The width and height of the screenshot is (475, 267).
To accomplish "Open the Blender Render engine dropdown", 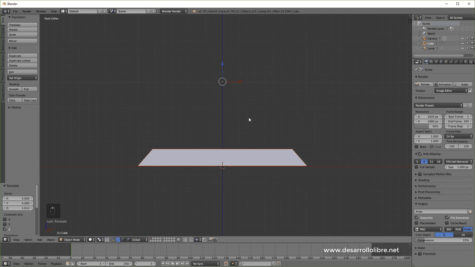I will (x=174, y=11).
